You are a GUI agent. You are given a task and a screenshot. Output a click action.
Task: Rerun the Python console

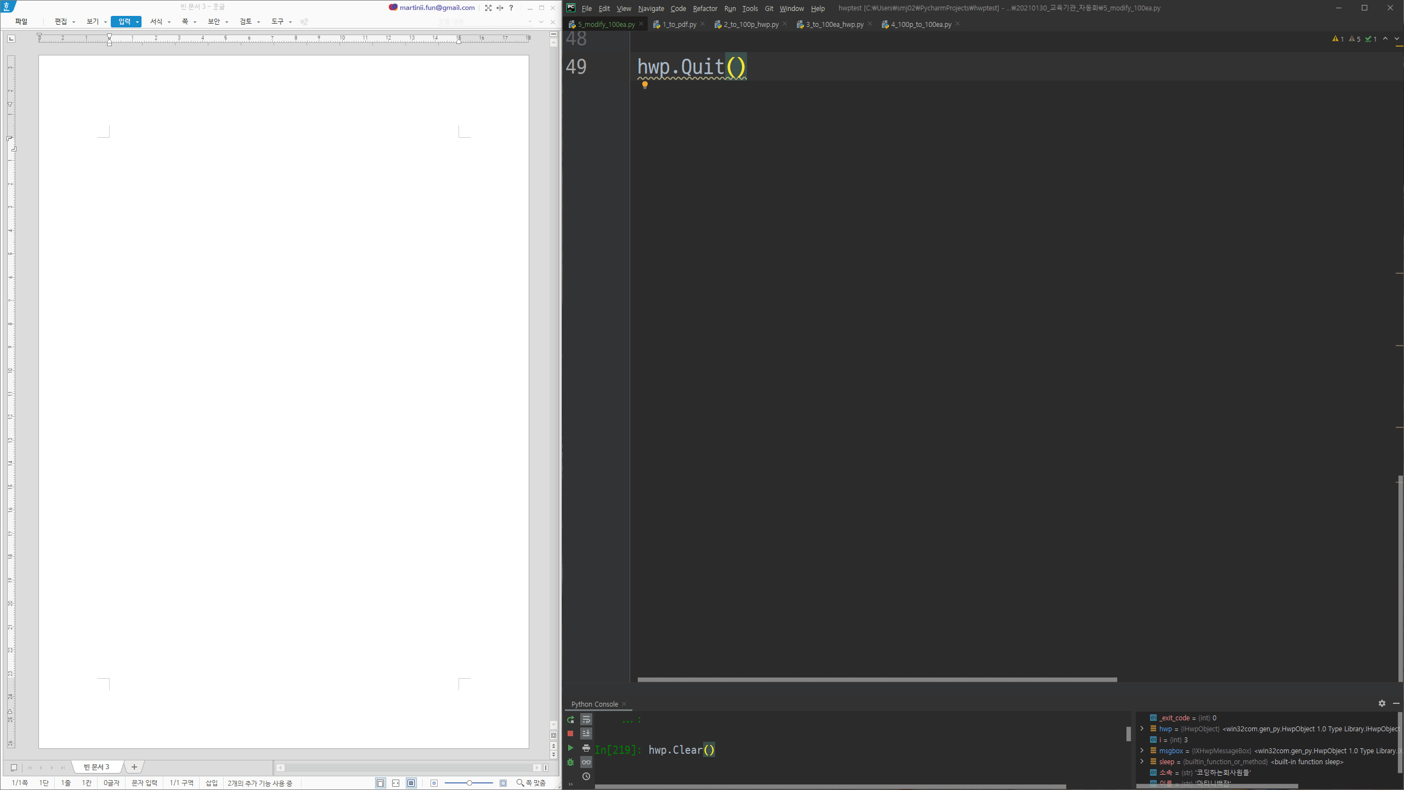point(570,719)
